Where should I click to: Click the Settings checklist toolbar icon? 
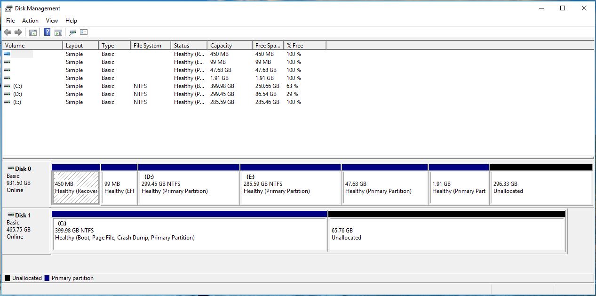click(84, 32)
